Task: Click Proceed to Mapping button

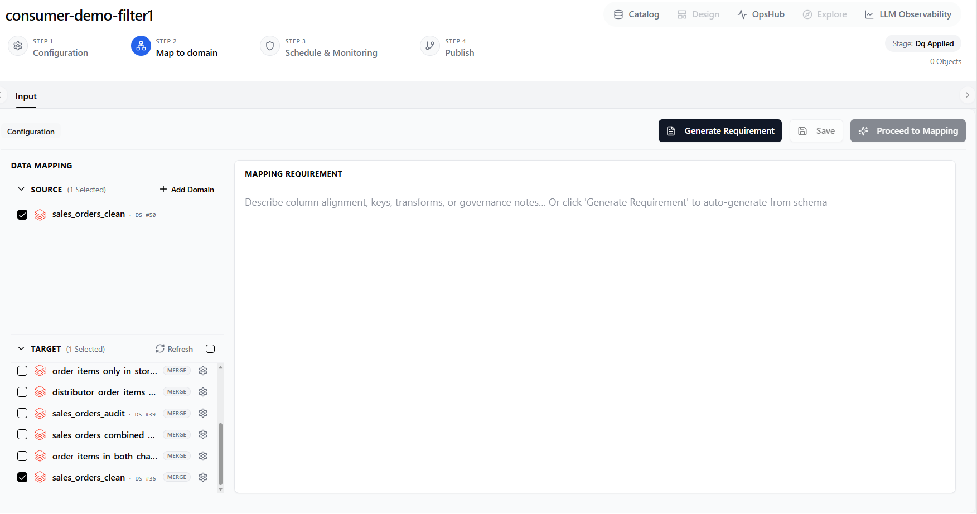Action: (x=908, y=131)
